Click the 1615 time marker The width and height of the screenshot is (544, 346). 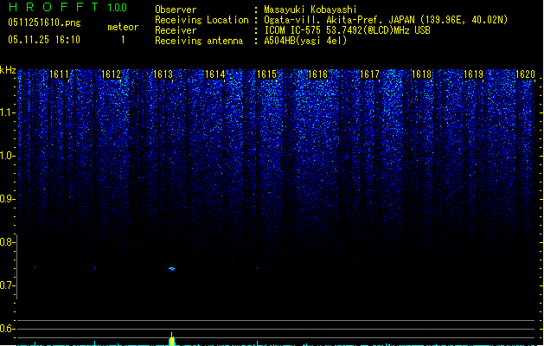click(x=266, y=74)
